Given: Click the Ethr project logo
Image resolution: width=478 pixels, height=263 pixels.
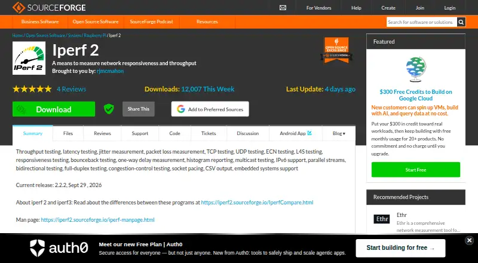Looking at the screenshot, I should coord(382,219).
